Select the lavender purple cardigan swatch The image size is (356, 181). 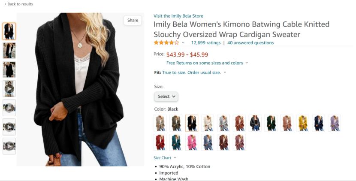click(x=335, y=123)
